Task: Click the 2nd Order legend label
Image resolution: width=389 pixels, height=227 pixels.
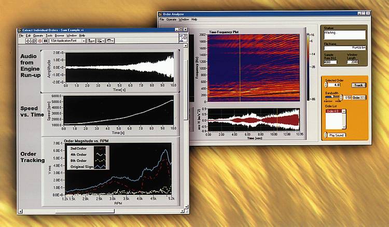Action: click(78, 148)
